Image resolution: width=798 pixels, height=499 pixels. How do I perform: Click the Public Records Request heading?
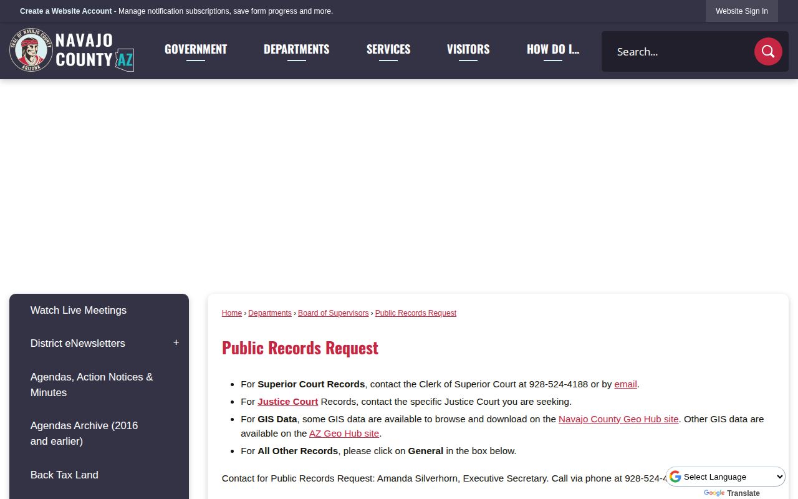coord(300,347)
